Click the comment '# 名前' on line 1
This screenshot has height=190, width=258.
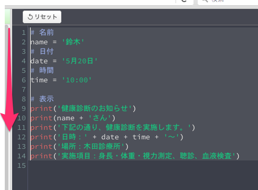click(42, 33)
